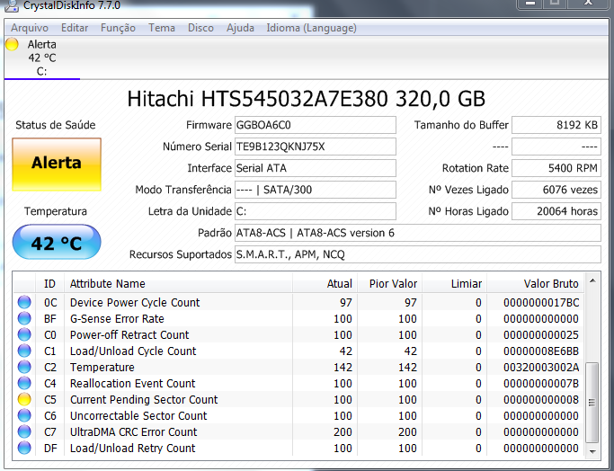The height and width of the screenshot is (471, 614).
Task: Click raw value 00000000007B
Action: 541,384
